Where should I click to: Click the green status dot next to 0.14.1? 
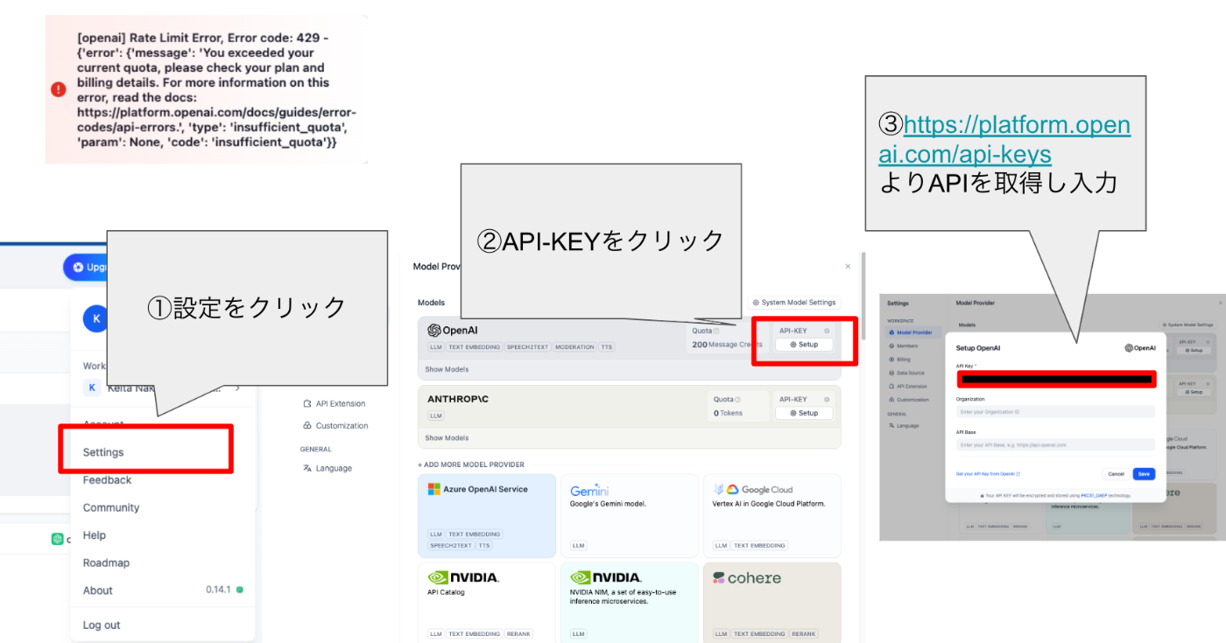(240, 591)
